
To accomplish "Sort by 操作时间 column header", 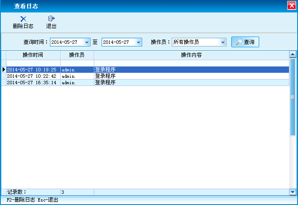I will pos(33,55).
